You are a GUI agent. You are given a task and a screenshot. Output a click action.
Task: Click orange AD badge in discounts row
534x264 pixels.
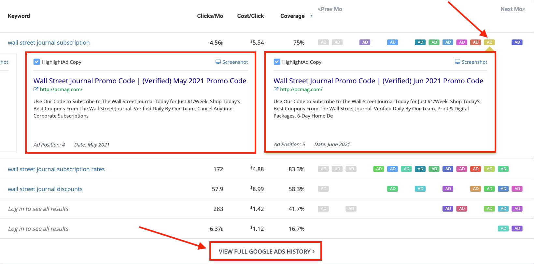476,189
